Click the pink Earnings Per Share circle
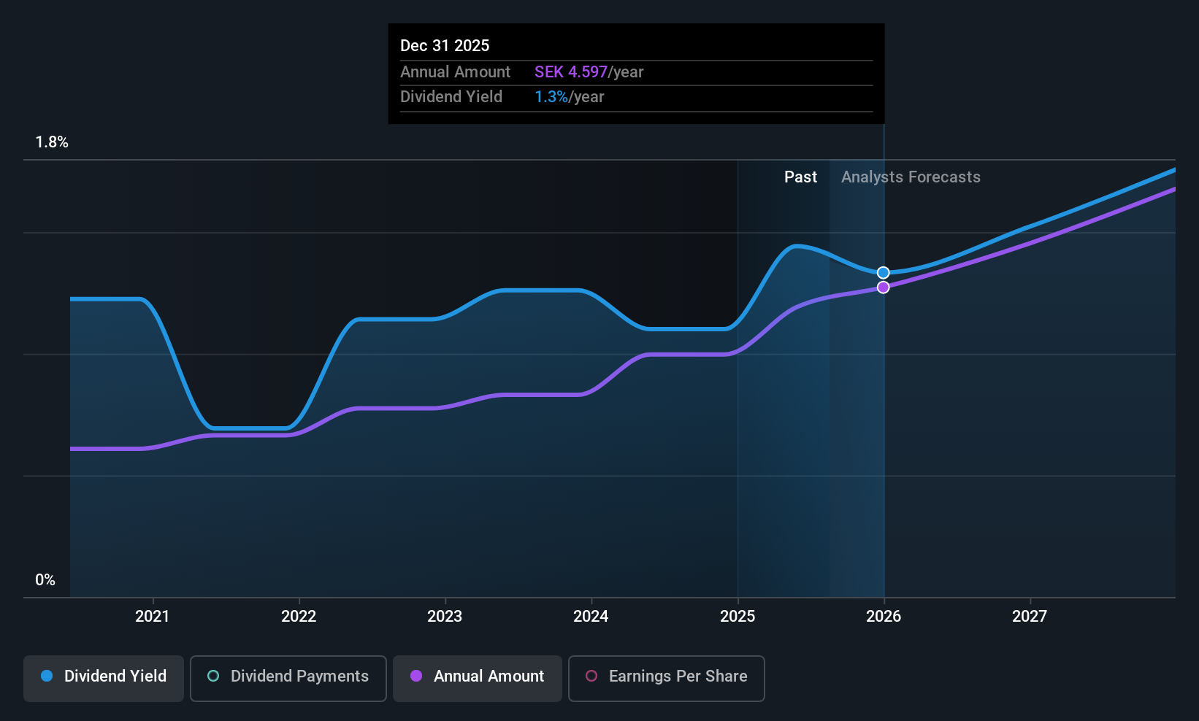 (x=591, y=676)
